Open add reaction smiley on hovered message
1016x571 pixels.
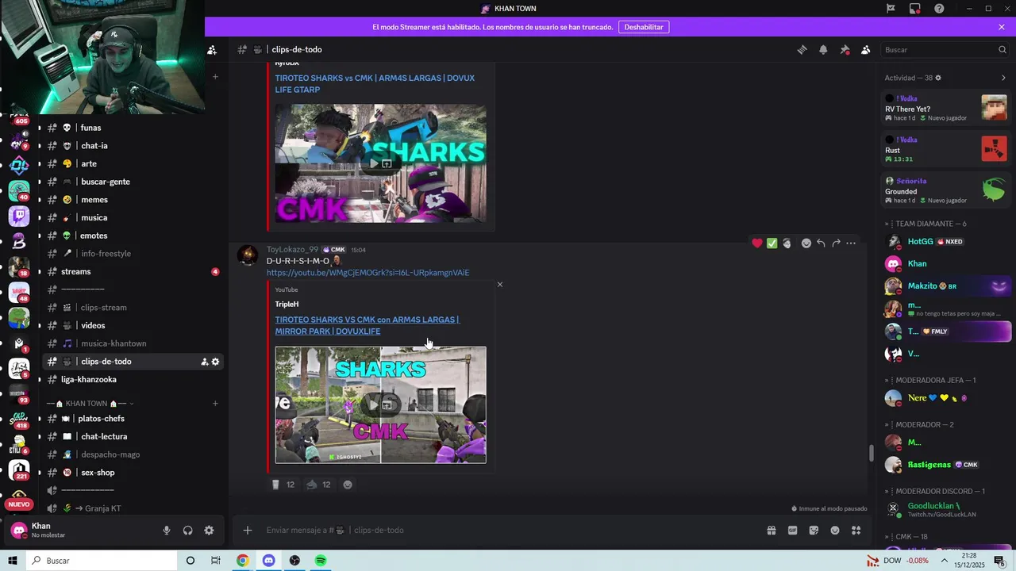point(806,243)
